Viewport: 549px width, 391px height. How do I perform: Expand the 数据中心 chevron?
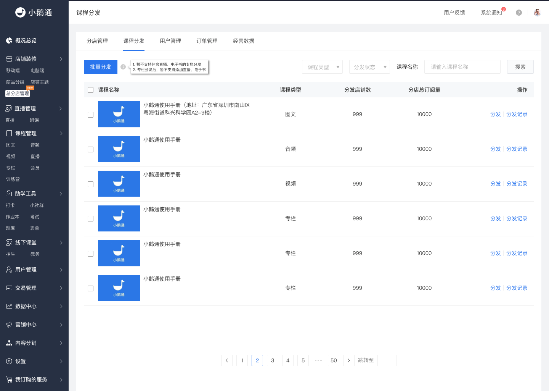coord(61,306)
